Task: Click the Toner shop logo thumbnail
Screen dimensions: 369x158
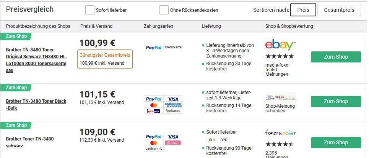Action: (x=281, y=97)
